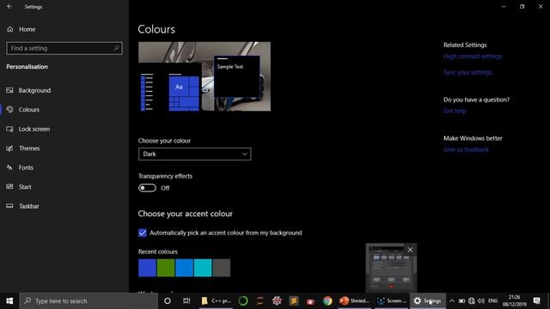Open the Screen snip taskbar item
This screenshot has height=309, width=550.
391,301
